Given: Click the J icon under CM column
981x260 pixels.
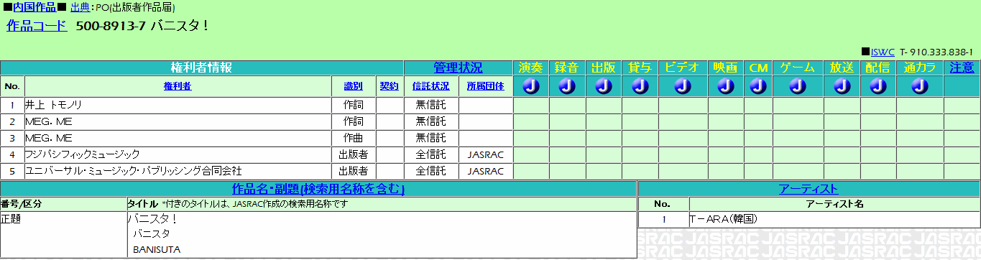Looking at the screenshot, I should pyautogui.click(x=758, y=86).
